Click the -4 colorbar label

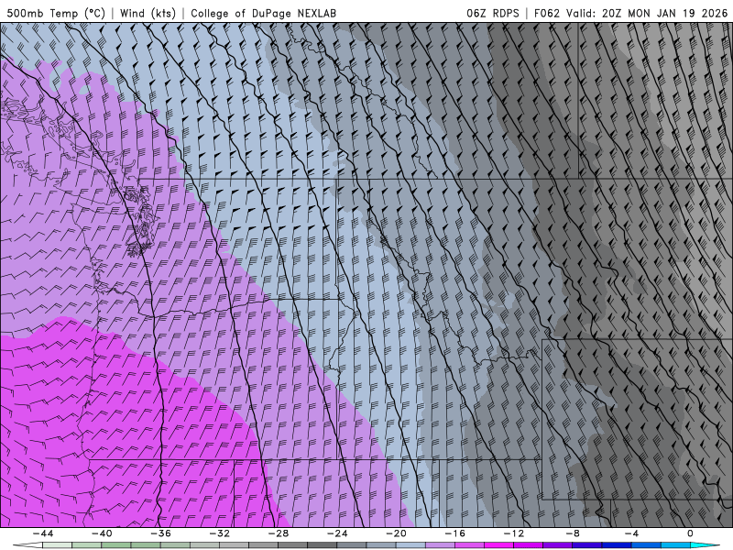(631, 533)
